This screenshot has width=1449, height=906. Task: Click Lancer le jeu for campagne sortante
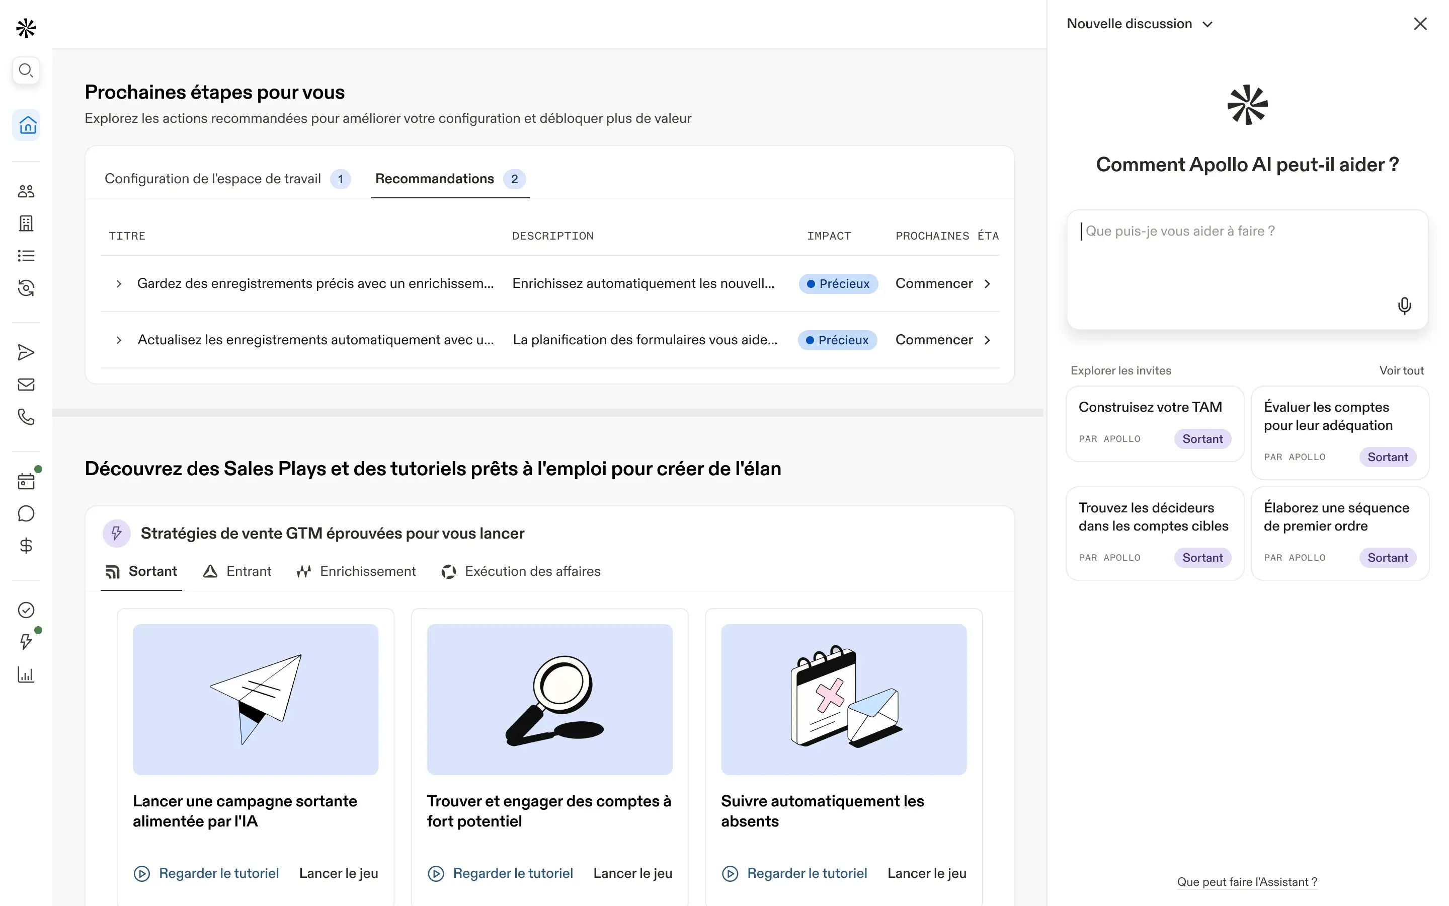point(339,874)
